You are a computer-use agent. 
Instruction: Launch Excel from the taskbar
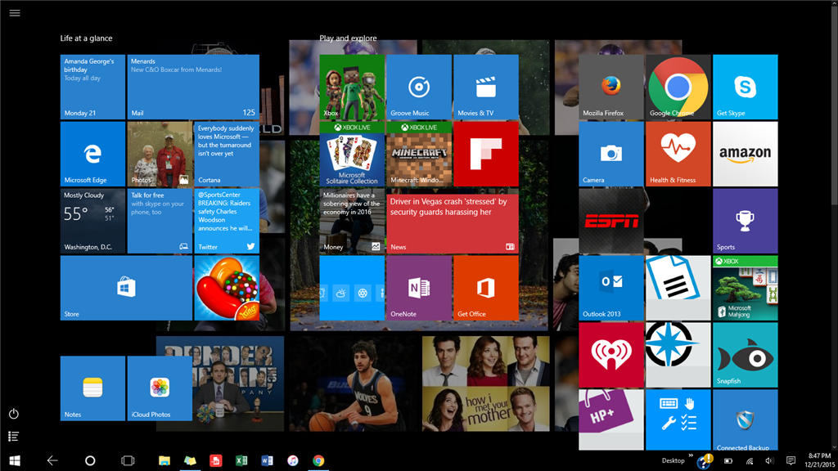coord(241,460)
